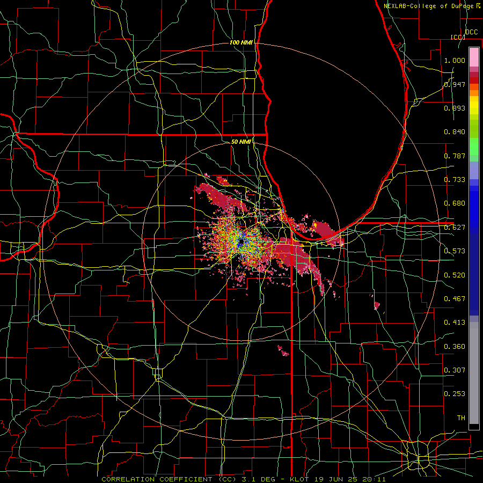Click the 0.360 scale value

[x=455, y=347]
